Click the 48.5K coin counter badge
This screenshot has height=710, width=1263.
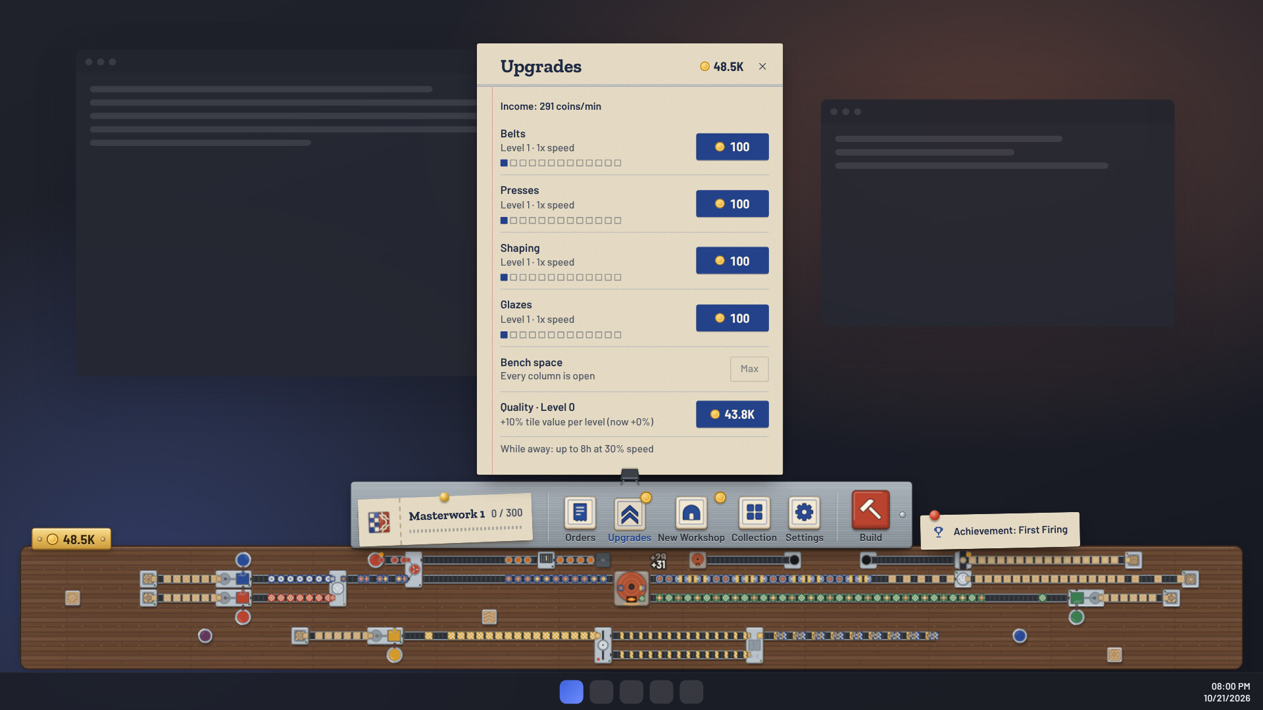click(x=71, y=539)
